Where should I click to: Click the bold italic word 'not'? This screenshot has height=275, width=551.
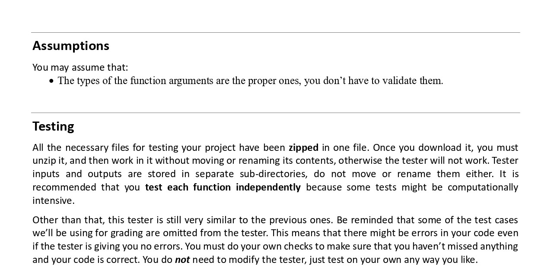coord(182,260)
